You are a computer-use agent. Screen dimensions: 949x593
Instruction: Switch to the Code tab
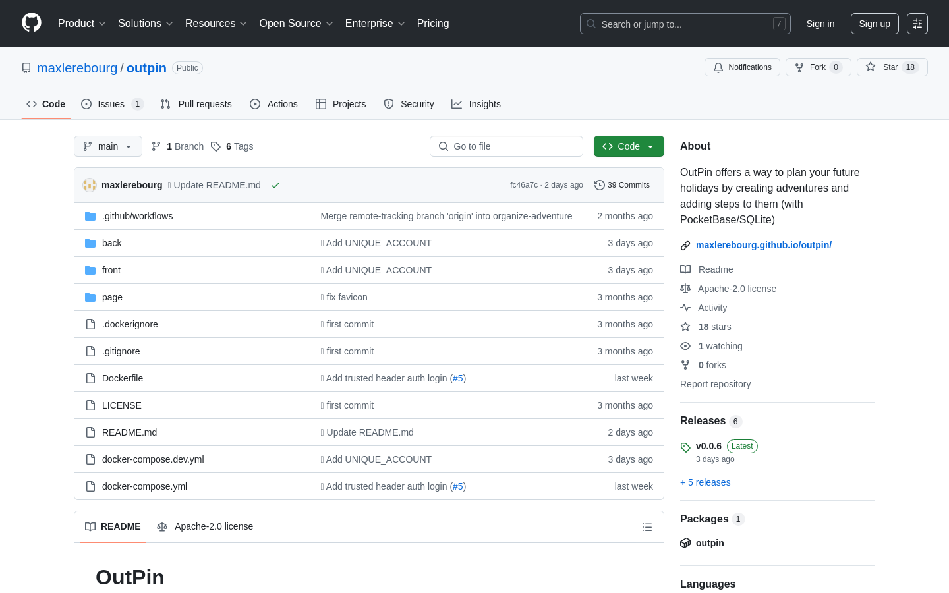46,104
